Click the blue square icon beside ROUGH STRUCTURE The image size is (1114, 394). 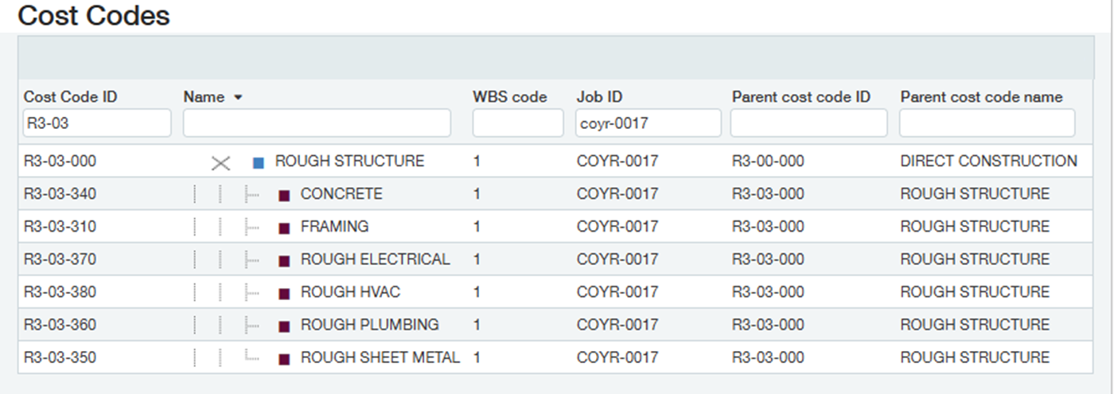258,163
